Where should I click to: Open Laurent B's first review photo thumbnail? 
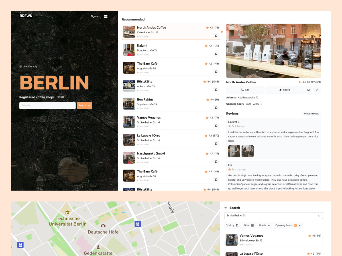(x=234, y=151)
